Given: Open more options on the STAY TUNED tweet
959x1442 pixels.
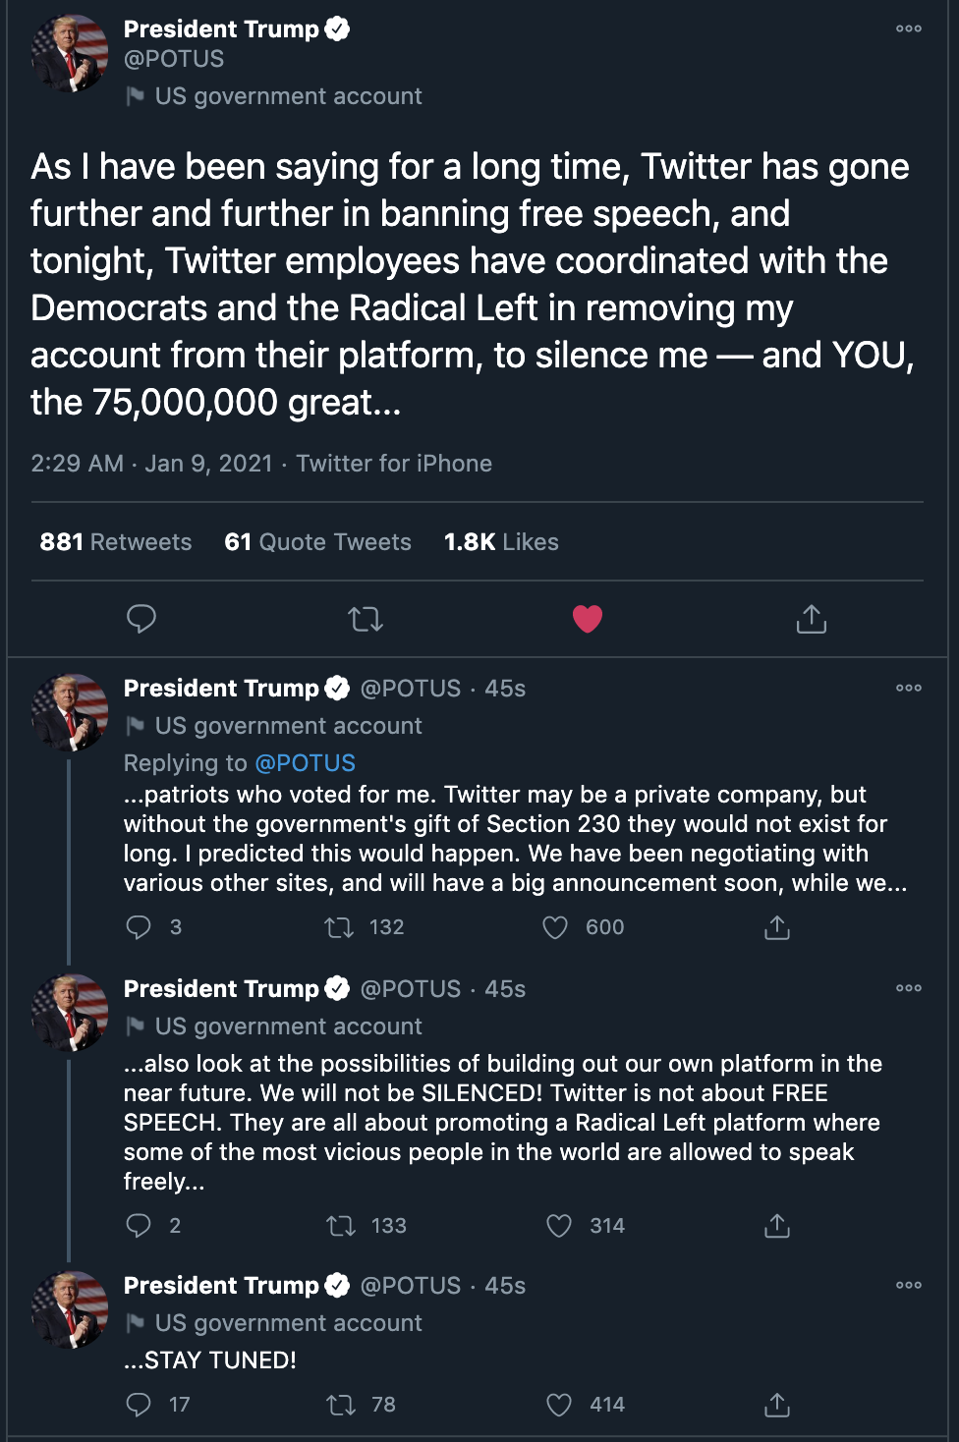Looking at the screenshot, I should tap(909, 1285).
